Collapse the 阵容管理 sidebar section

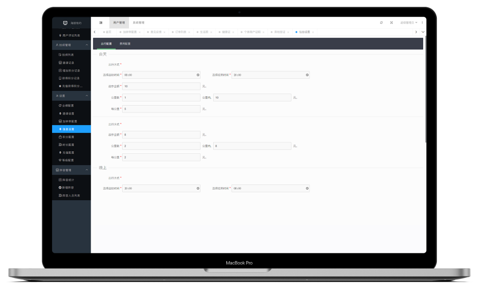[x=87, y=170]
